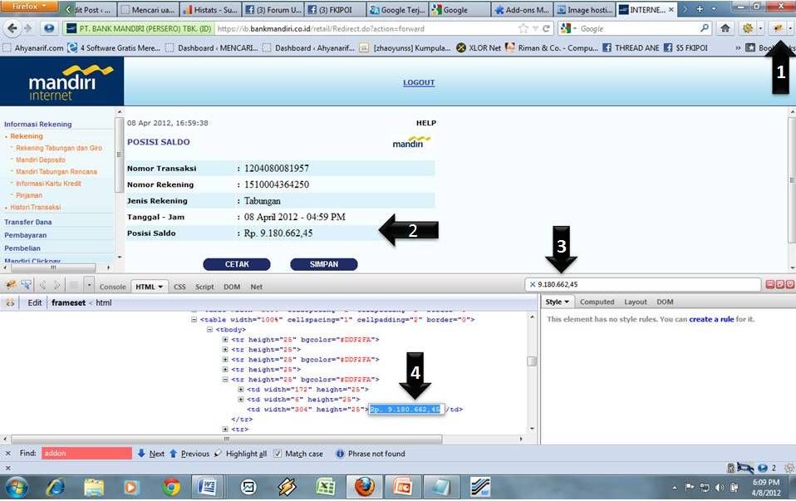
Task: Click LOGOUT link
Action: point(419,83)
